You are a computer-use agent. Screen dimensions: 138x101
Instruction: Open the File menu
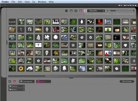click(13, 2)
